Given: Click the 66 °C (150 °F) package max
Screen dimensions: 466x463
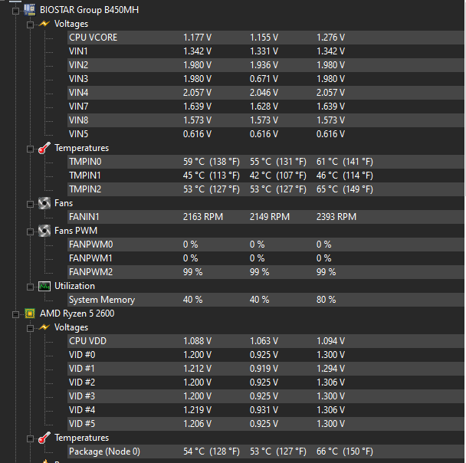Looking at the screenshot, I should [344, 452].
